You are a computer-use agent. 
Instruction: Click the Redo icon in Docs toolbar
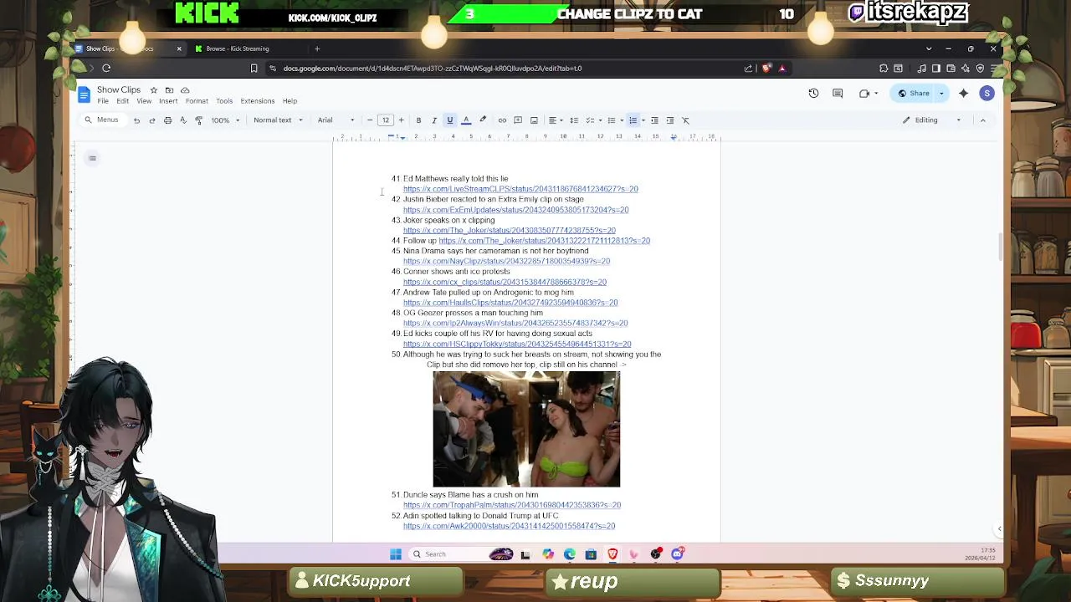[151, 120]
